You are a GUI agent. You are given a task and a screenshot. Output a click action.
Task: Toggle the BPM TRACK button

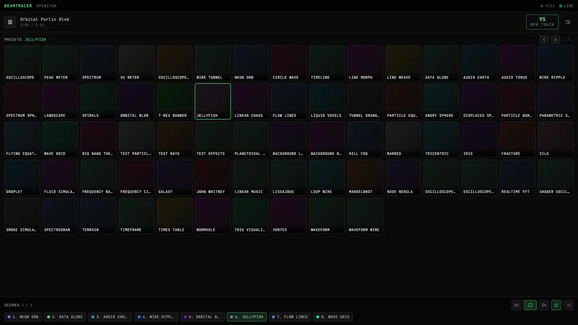[x=542, y=22]
